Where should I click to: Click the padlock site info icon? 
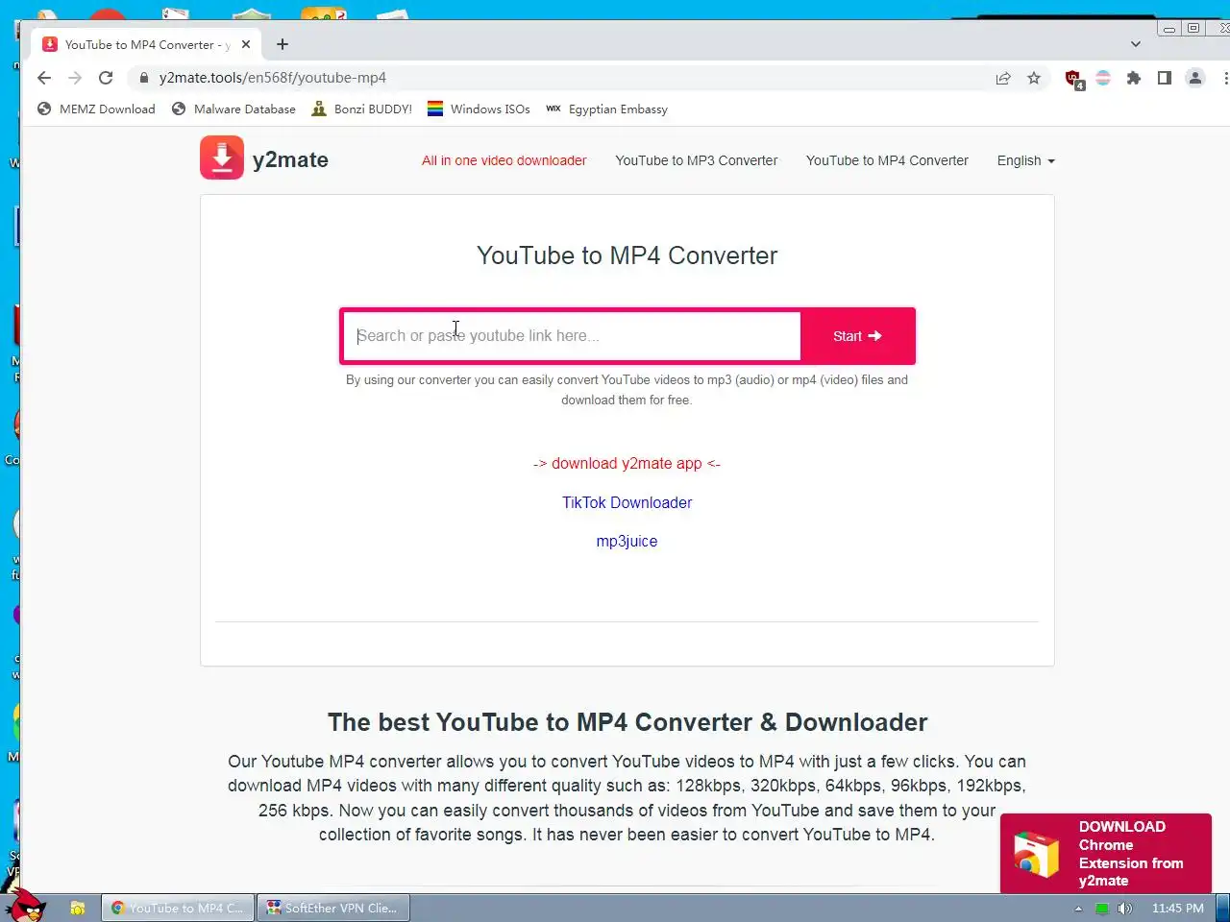[x=144, y=78]
